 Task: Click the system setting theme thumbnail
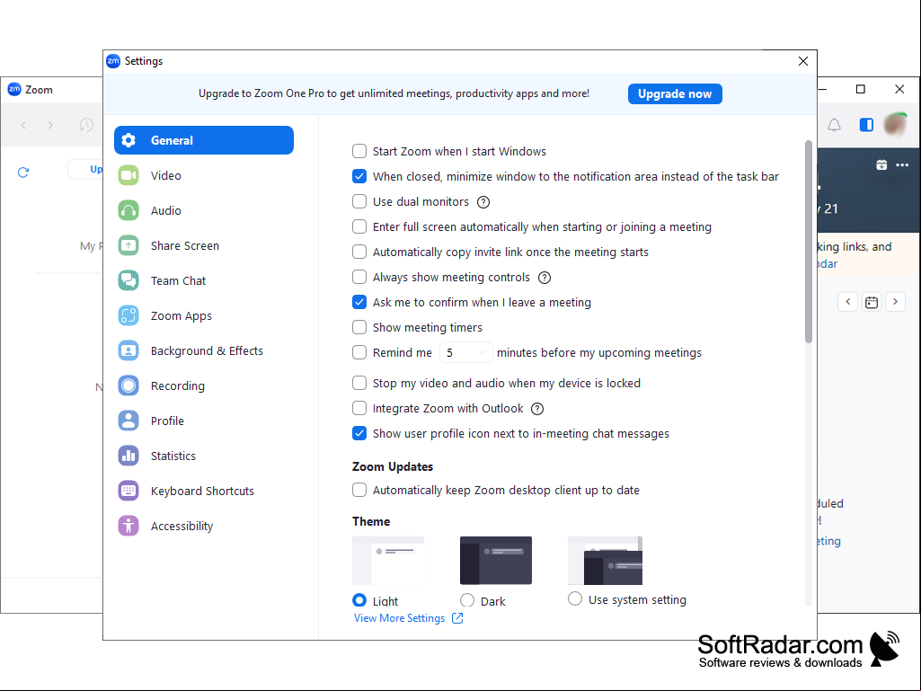[605, 561]
